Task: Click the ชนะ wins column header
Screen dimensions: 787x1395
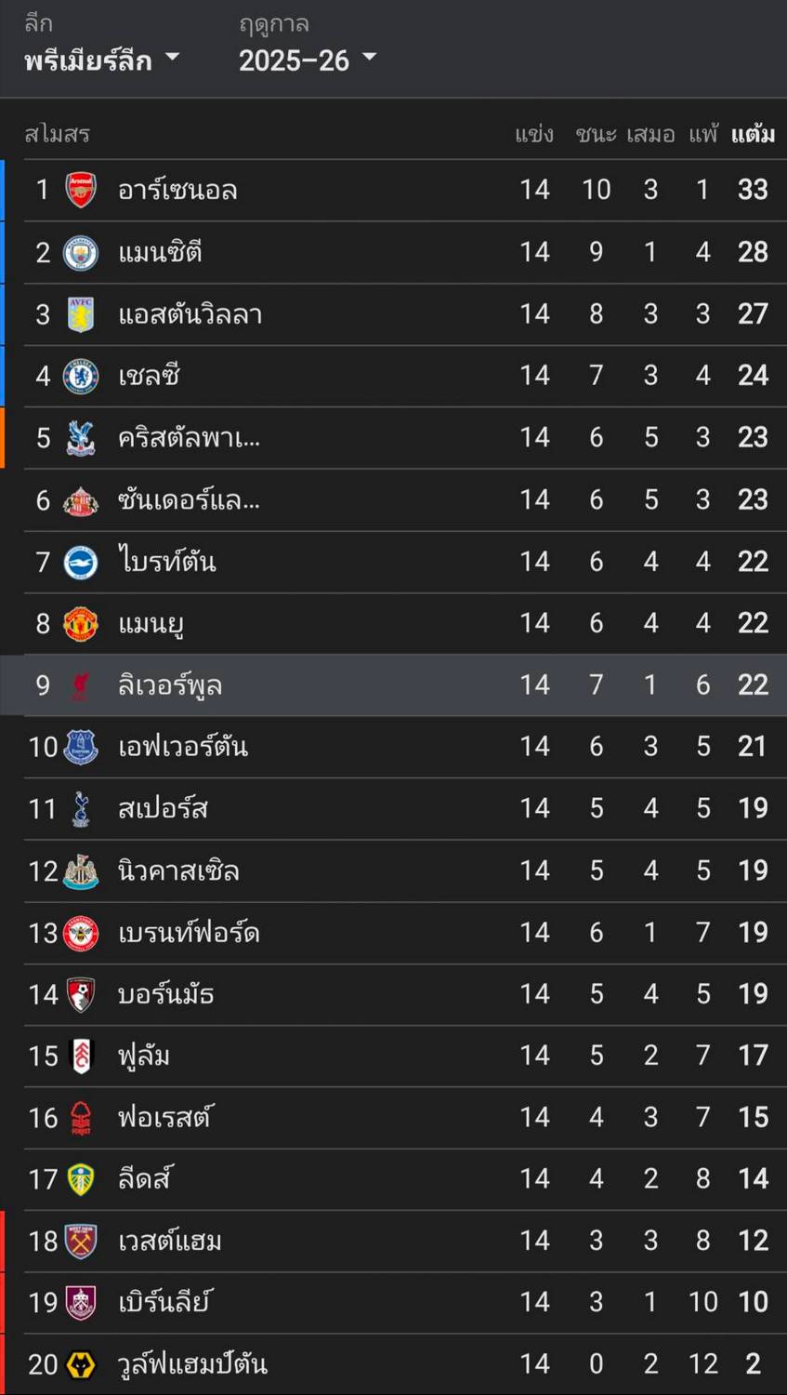Action: point(596,135)
